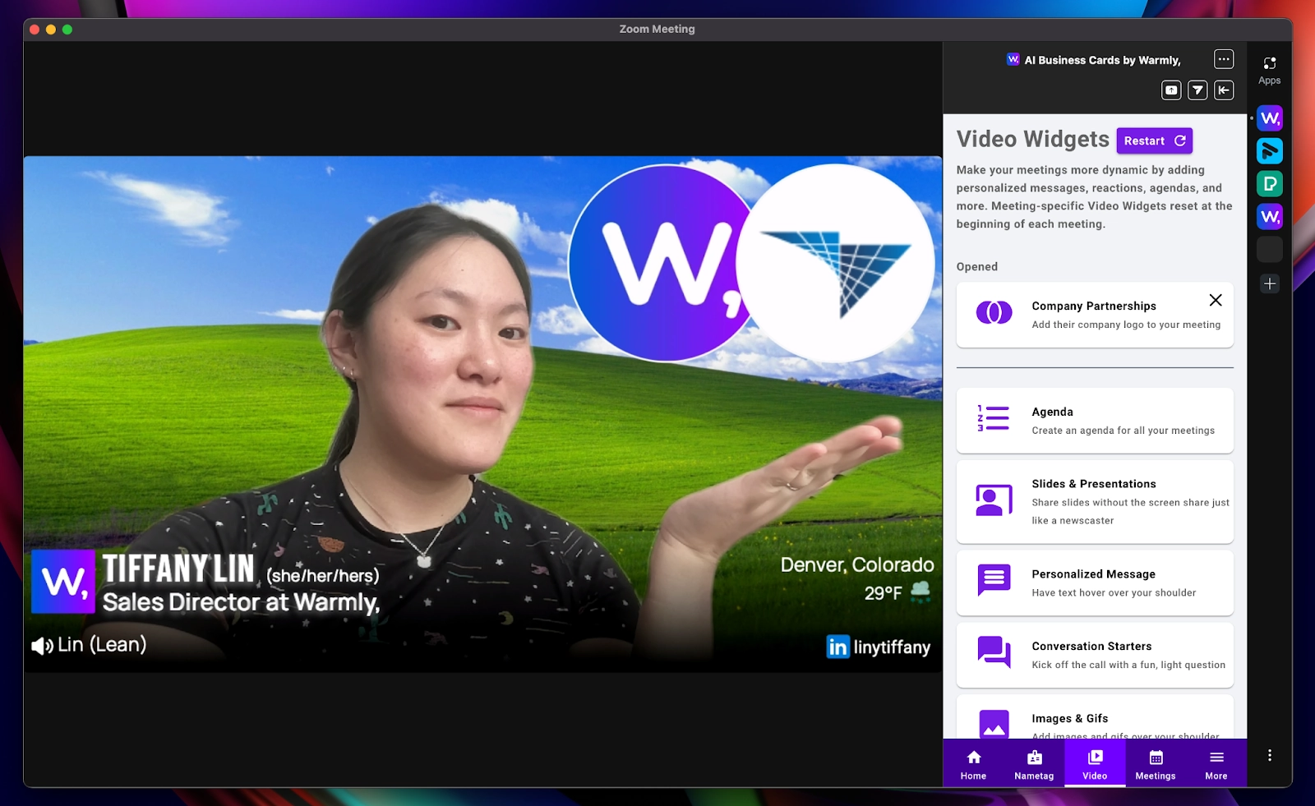1315x806 pixels.
Task: Open the vertical three-dot menu at sidebar bottom
Action: coord(1270,755)
